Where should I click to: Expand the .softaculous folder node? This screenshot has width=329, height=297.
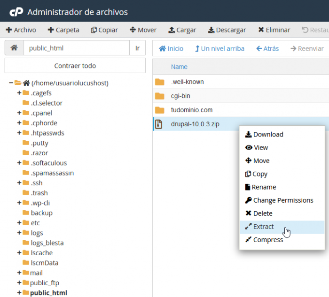(x=19, y=163)
